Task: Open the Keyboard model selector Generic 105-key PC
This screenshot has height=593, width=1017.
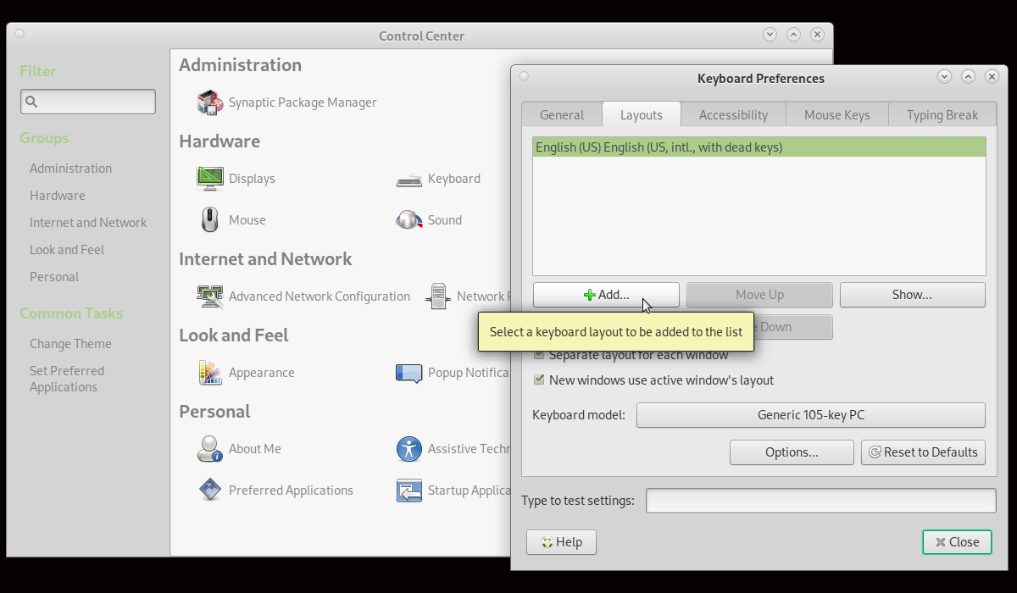Action: click(810, 415)
